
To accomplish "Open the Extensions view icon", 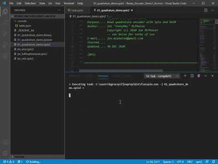I will pyautogui.click(x=5, y=56).
